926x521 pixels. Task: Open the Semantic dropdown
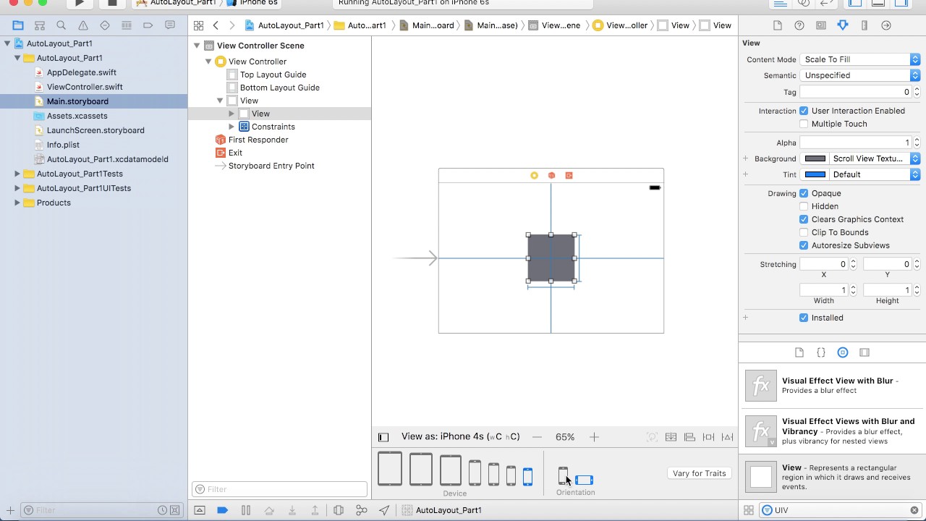[x=860, y=75]
